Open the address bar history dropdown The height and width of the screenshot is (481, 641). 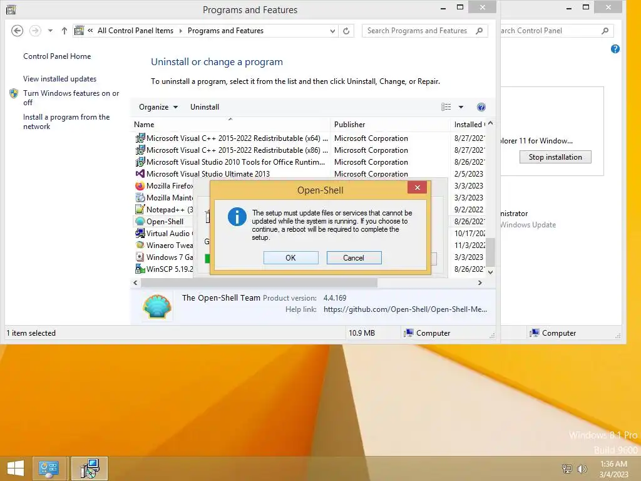click(332, 31)
